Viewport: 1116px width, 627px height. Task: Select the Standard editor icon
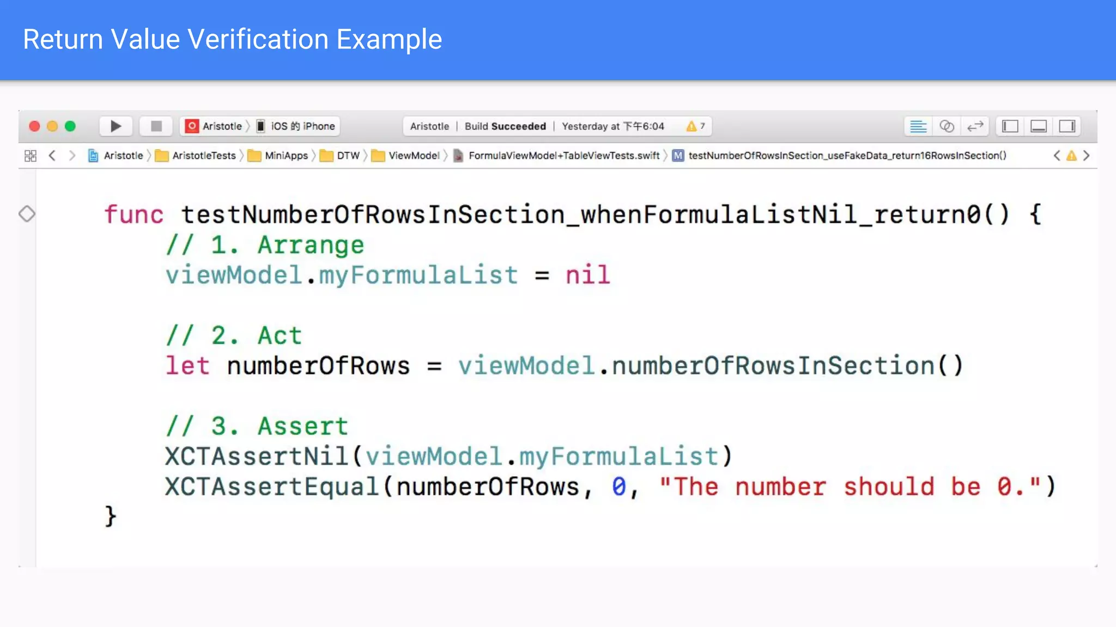click(918, 126)
